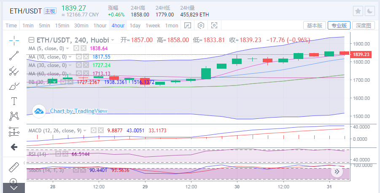Remove the MA (5, close, 0) indicator
The image size is (380, 193).
pyautogui.click(x=83, y=48)
